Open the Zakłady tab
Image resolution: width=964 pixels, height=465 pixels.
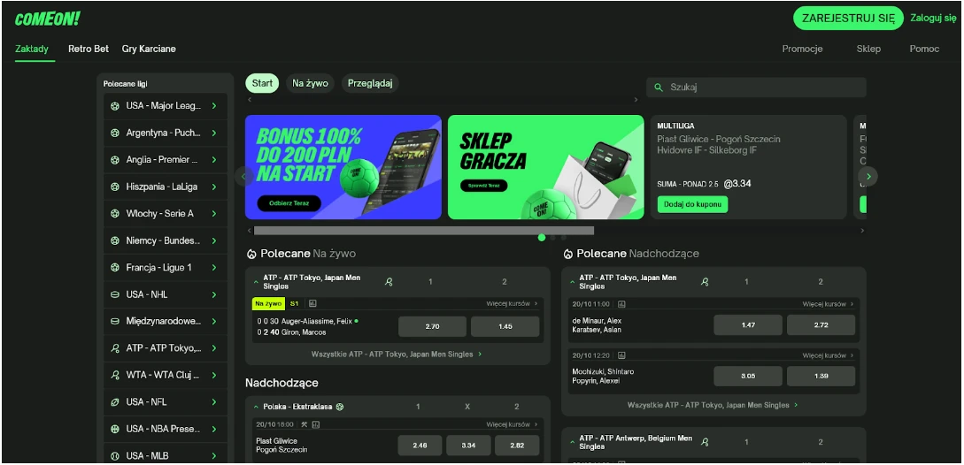pyautogui.click(x=32, y=50)
